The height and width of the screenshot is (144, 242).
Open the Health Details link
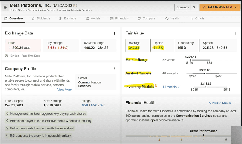point(220,103)
